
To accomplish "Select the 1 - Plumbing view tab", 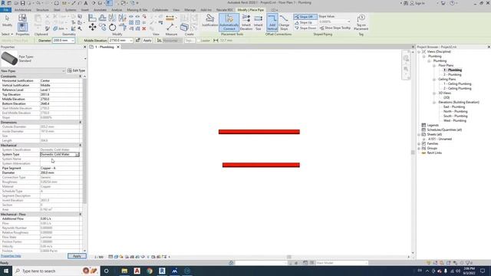I will pyautogui.click(x=104, y=47).
